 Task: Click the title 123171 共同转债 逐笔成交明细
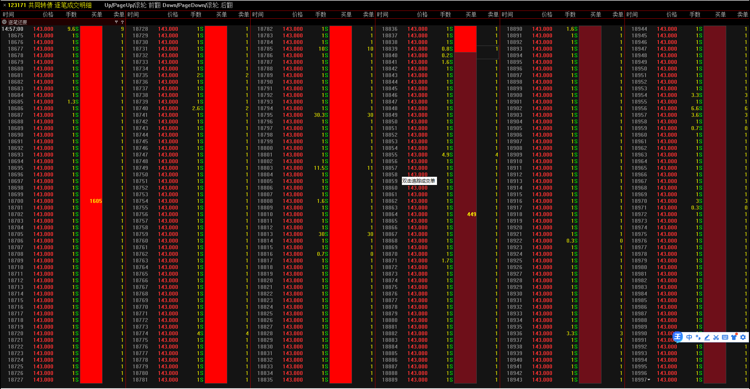[50, 5]
